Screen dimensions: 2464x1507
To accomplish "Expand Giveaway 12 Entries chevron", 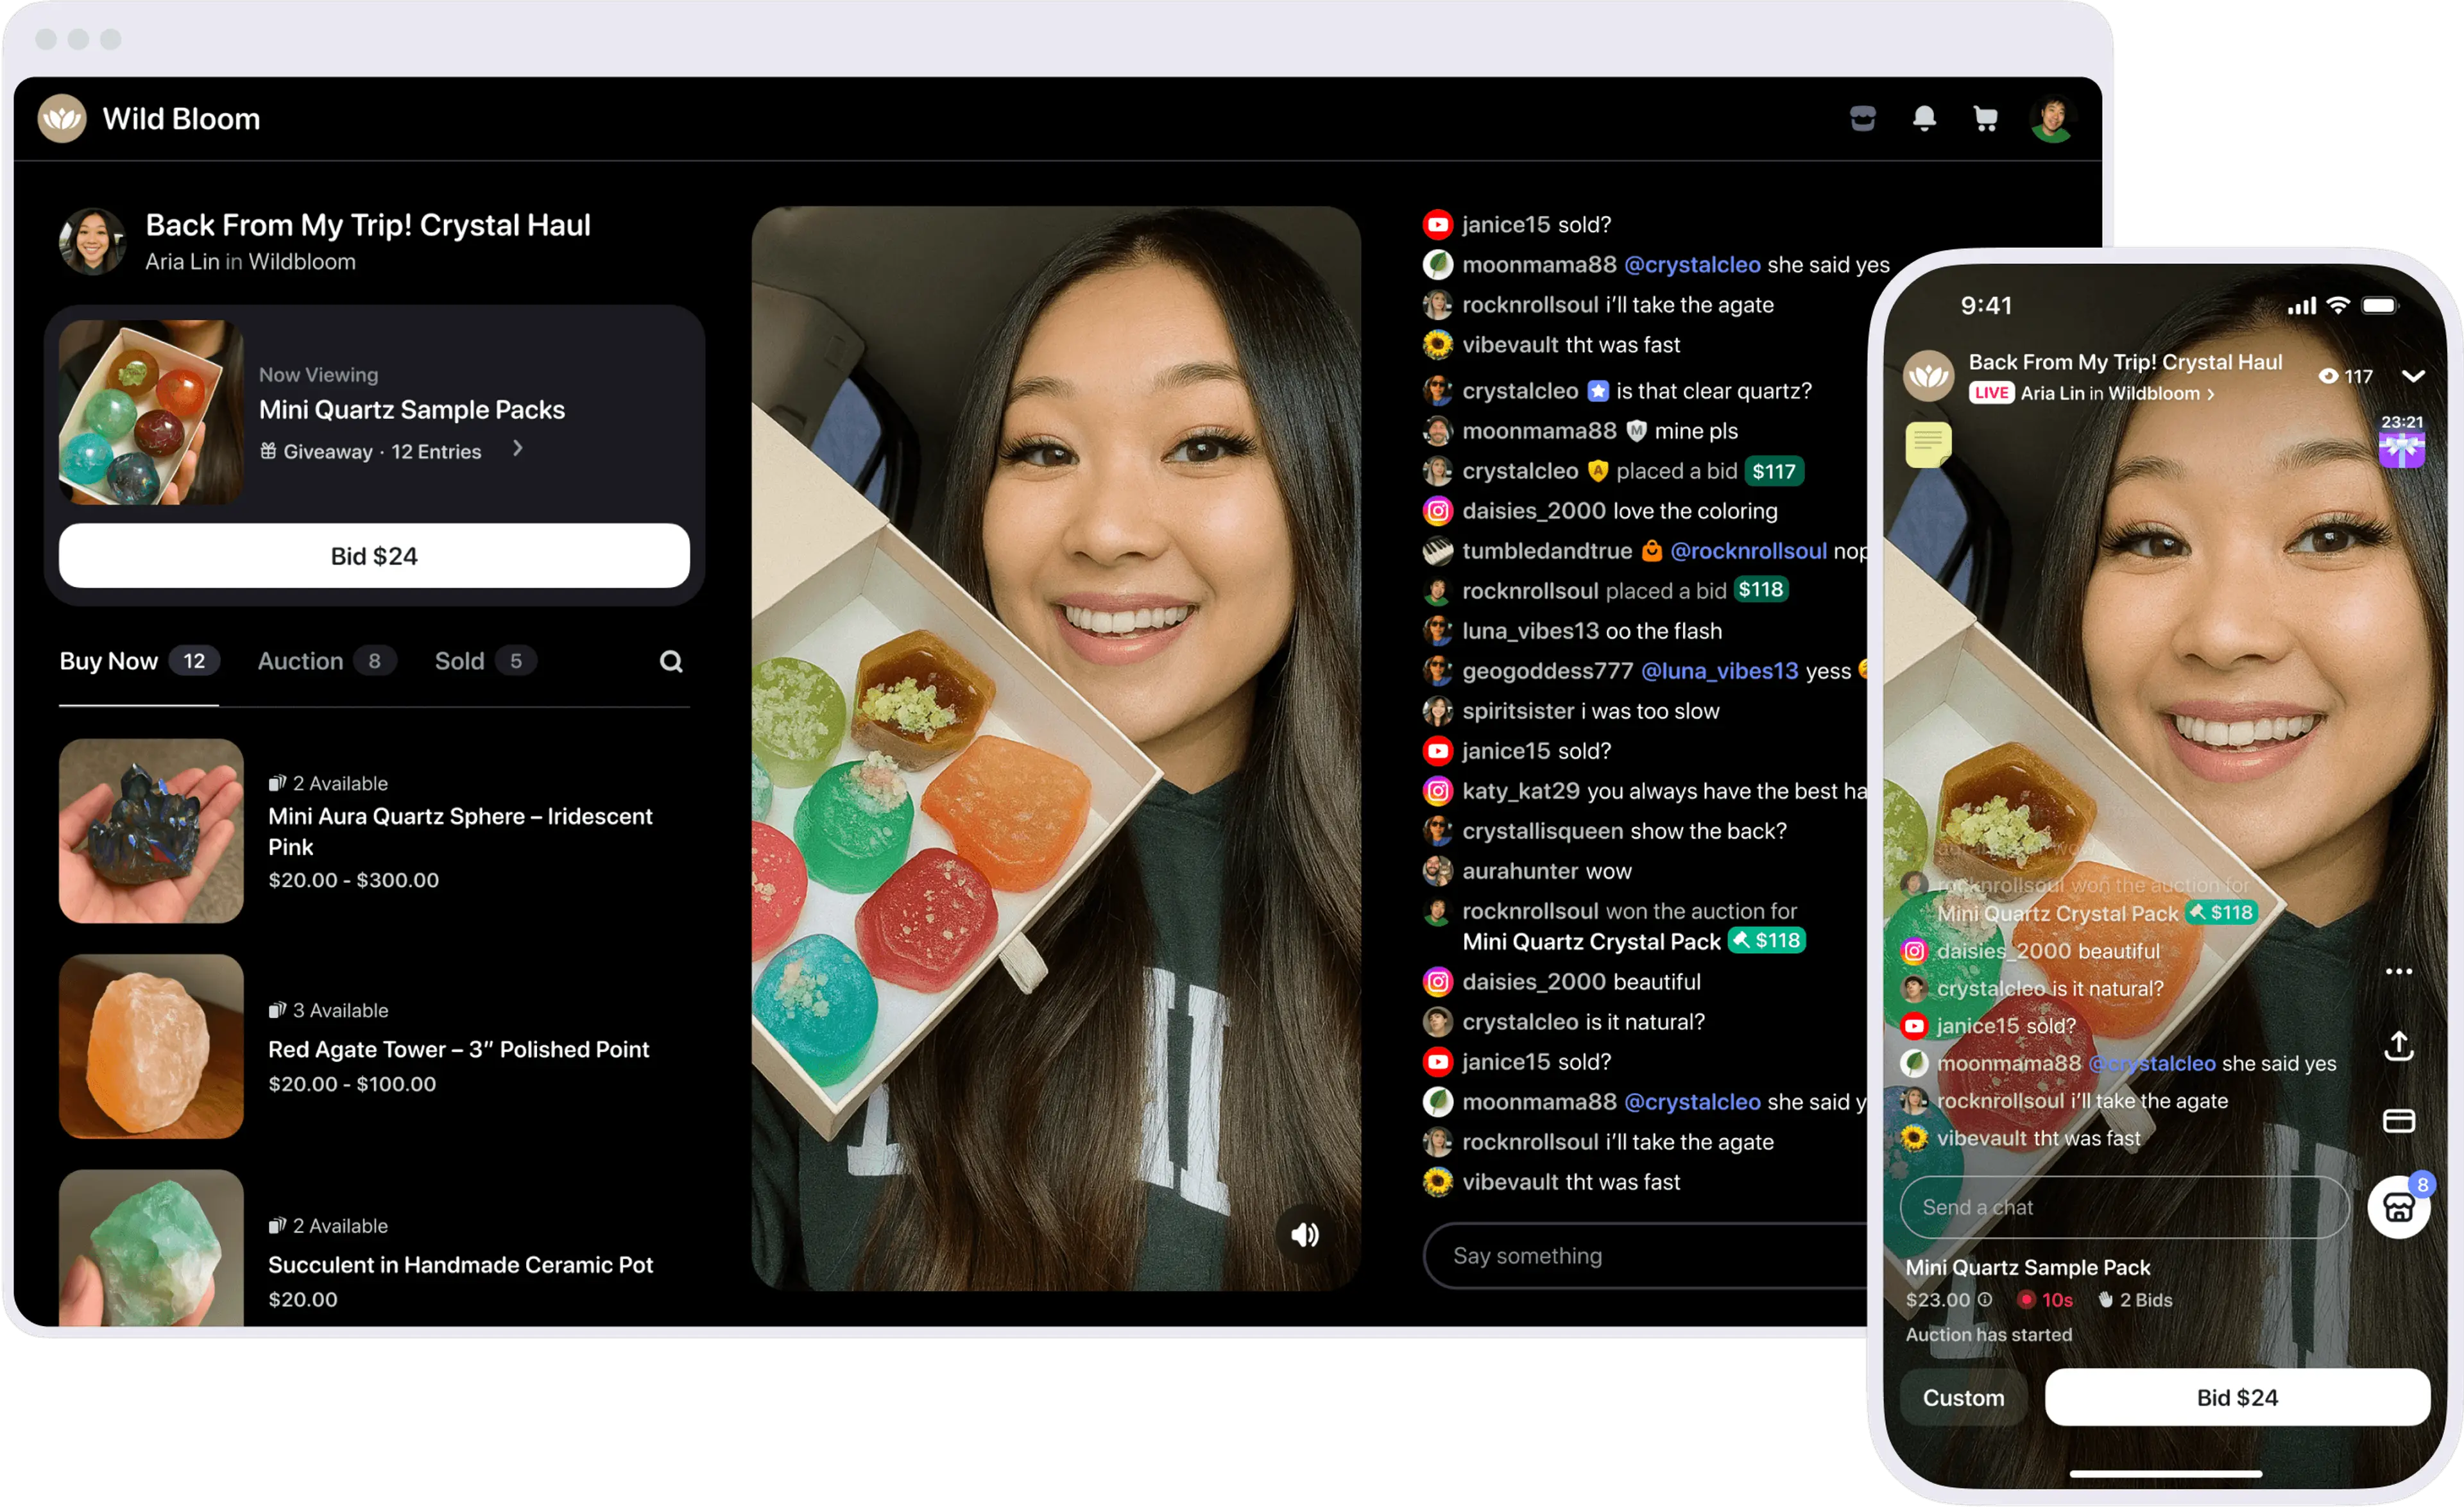I will pyautogui.click(x=517, y=449).
